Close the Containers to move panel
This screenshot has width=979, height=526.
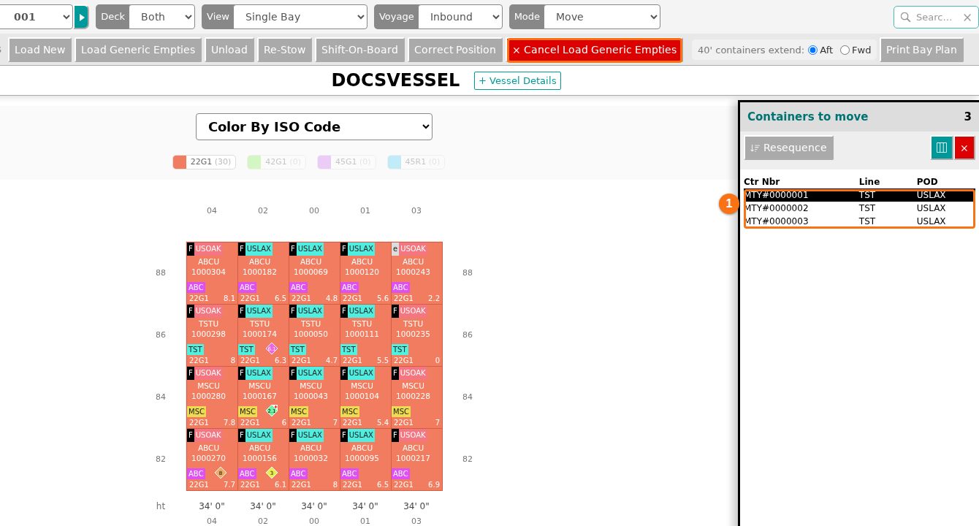tap(964, 148)
